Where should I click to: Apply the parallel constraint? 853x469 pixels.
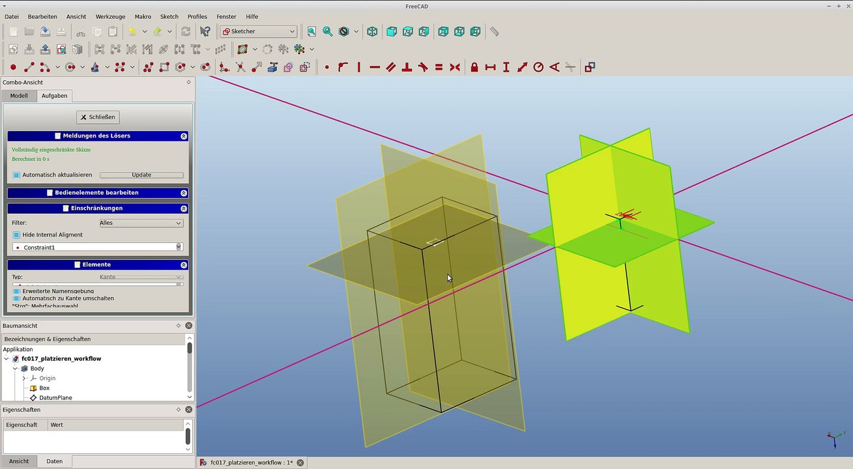coord(391,67)
